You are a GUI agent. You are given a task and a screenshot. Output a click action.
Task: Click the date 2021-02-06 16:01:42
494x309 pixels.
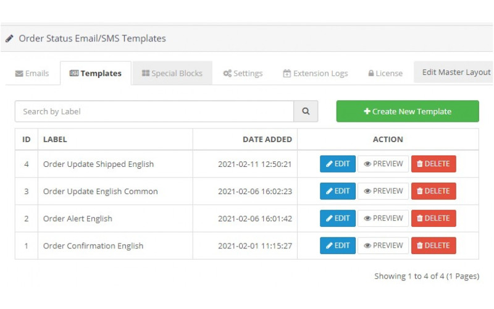[x=255, y=219]
